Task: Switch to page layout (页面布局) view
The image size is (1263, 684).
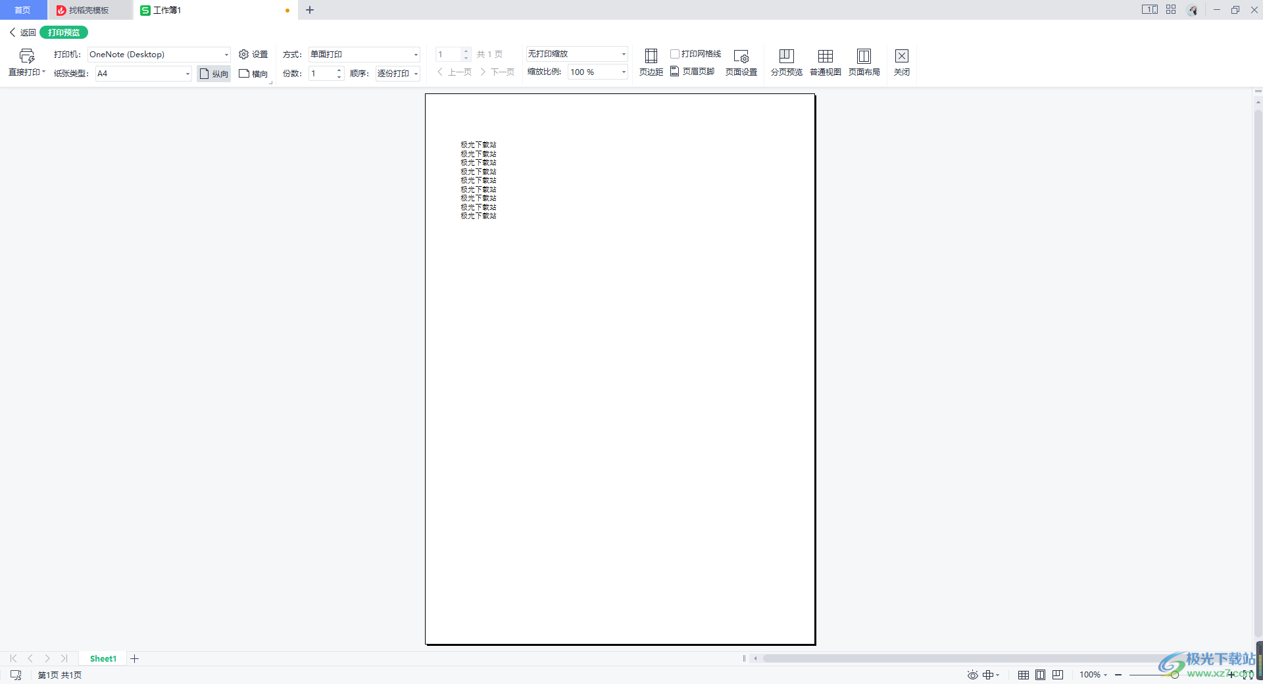Action: pos(864,62)
